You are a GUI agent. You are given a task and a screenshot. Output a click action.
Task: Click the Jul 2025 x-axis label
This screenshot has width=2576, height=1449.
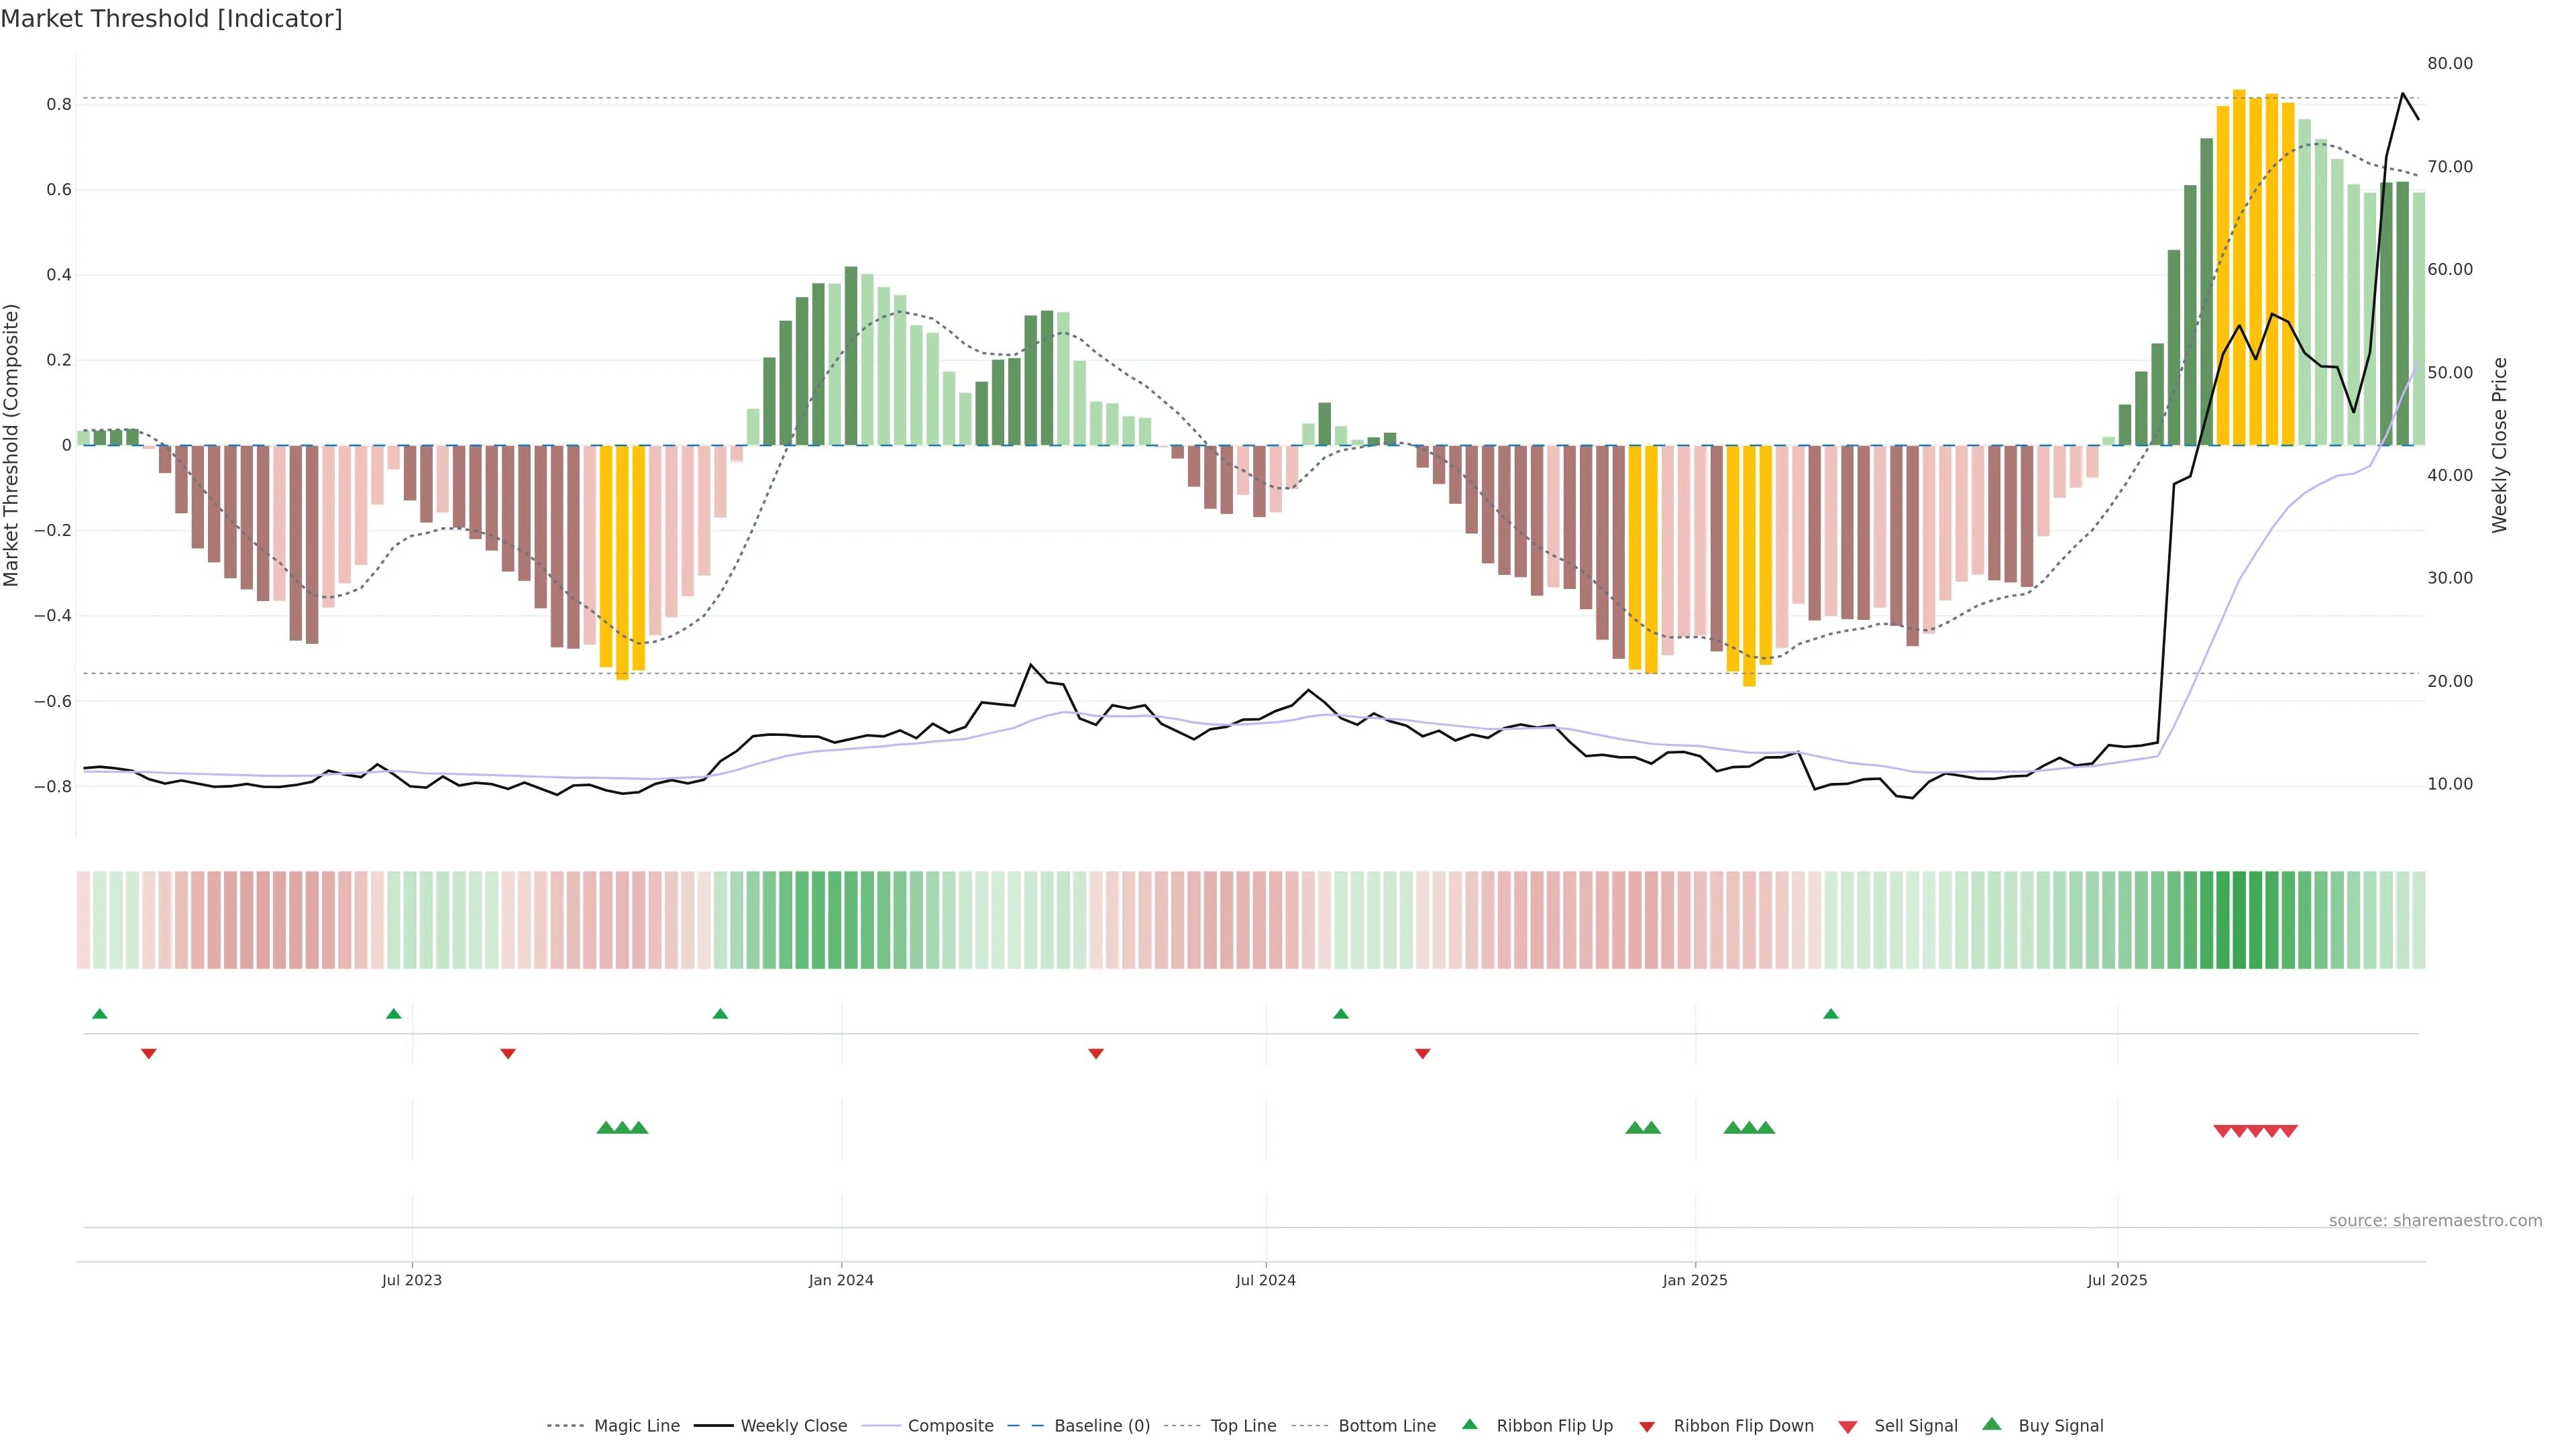pos(2117,1280)
